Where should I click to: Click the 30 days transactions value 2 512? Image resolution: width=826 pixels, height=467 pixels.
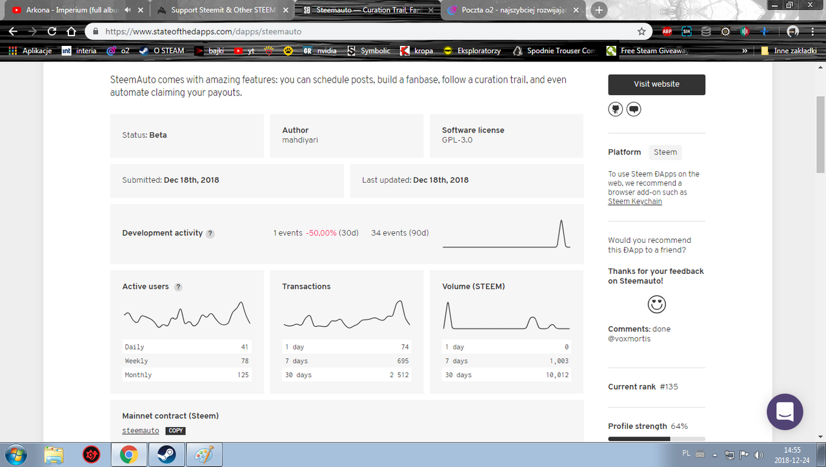click(398, 375)
